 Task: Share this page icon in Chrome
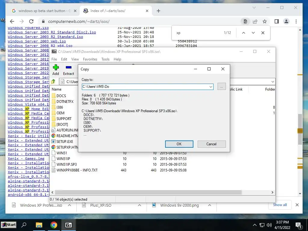point(255,21)
